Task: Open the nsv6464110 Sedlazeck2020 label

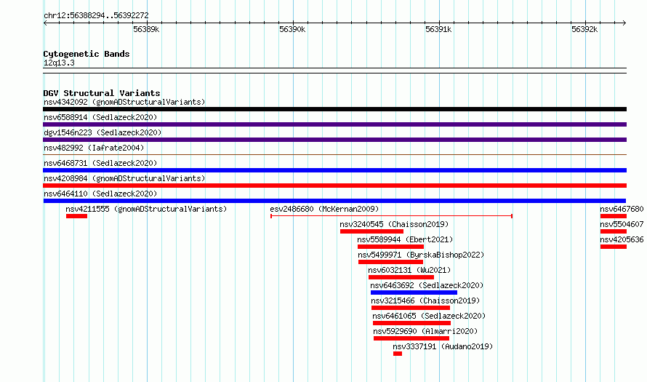Action: [100, 194]
